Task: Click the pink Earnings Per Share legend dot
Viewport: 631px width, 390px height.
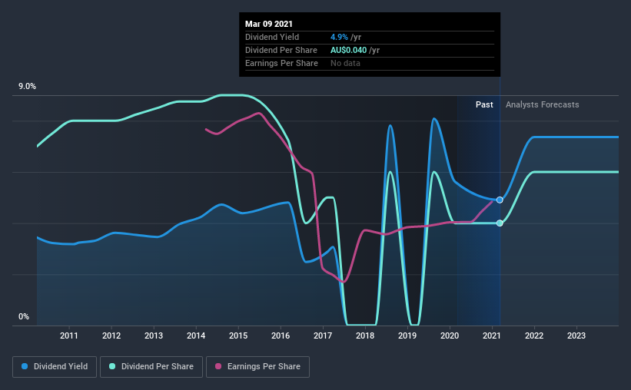Action: (218, 366)
